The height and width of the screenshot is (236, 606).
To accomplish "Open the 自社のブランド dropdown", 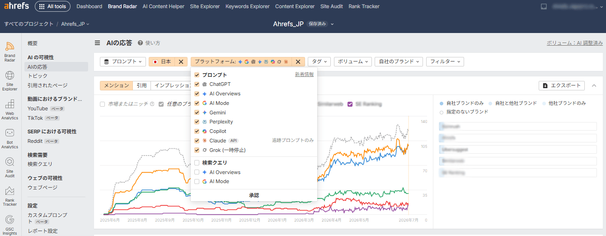I will (x=399, y=61).
